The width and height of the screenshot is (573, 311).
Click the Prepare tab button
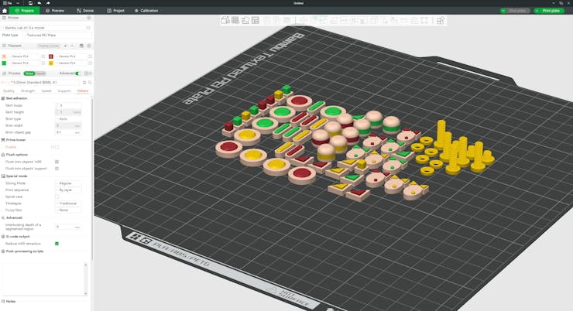pos(25,11)
